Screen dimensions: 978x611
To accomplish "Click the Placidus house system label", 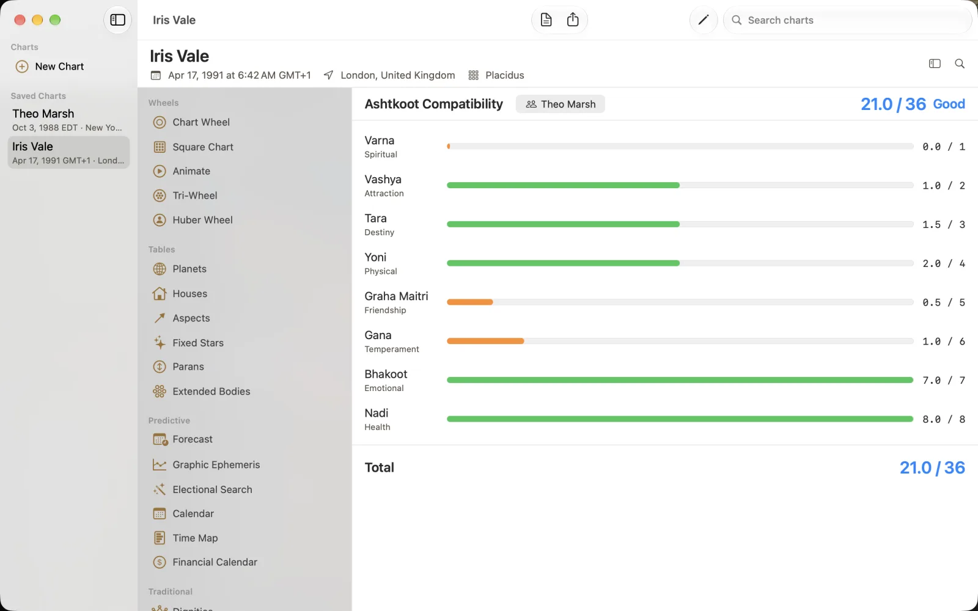I will [504, 75].
